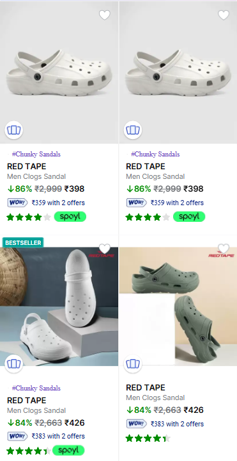The image size is (237, 461).
Task: Click the WOW badge on Bestseller clogs listing
Action: [x=18, y=436]
